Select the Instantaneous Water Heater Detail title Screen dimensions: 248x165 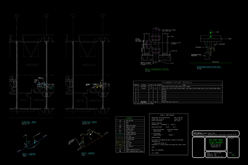point(209,67)
